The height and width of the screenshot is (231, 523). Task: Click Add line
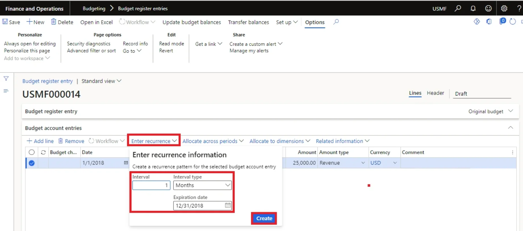40,141
